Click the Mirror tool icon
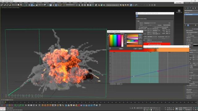 (x=77, y=5)
